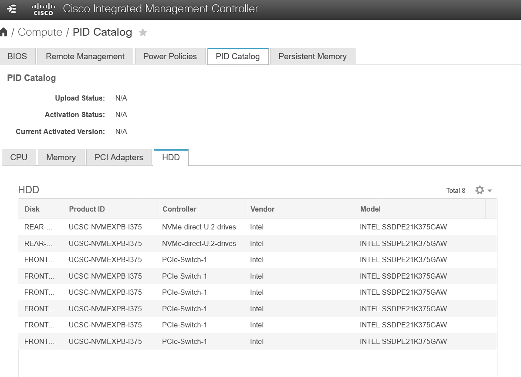521x377 pixels.
Task: Favorite this page with star icon
Action: [142, 33]
